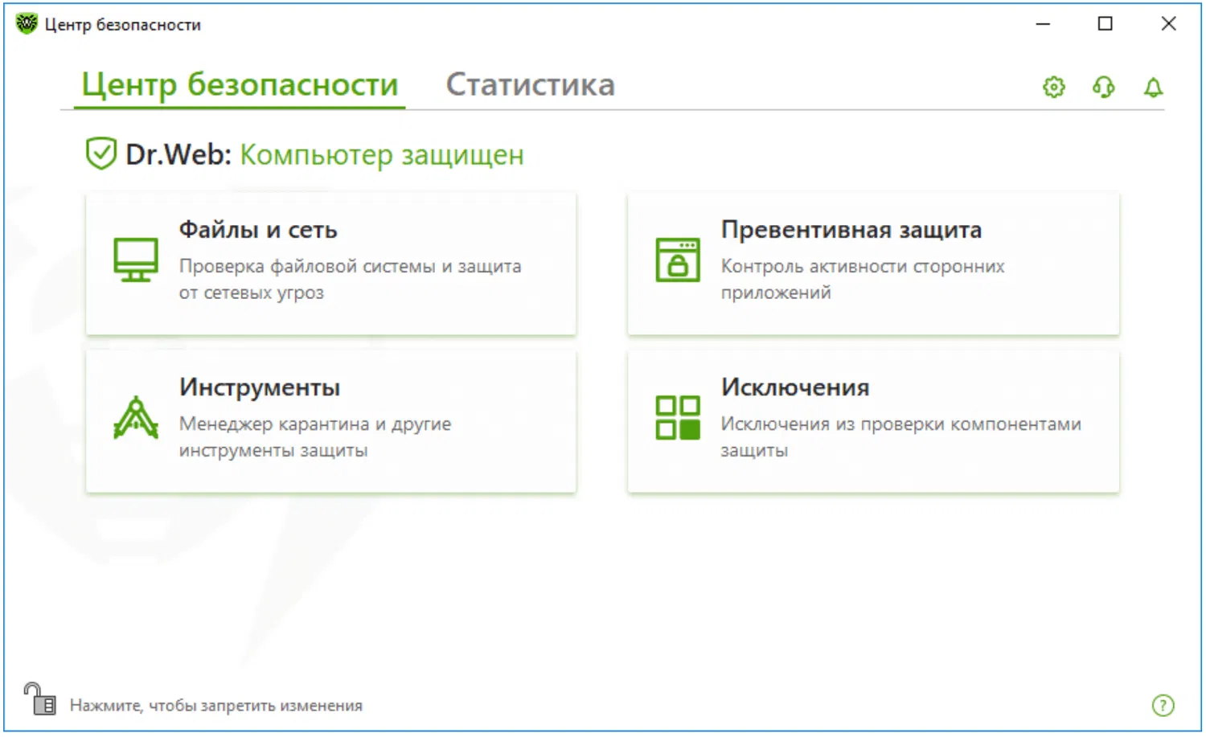Click the Dr.Web spider logo in title bar
Screen dimensions: 1206x737
27,24
